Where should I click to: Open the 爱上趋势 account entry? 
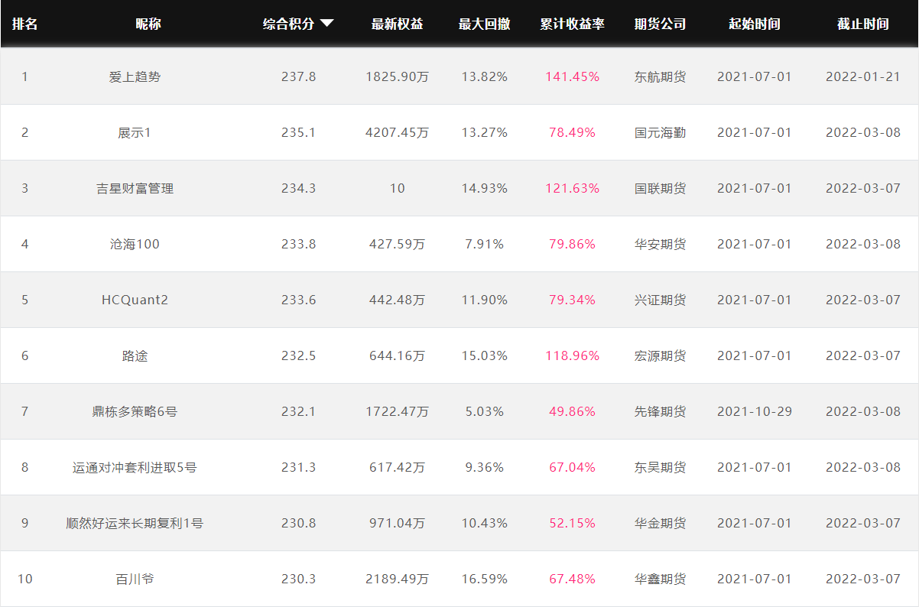click(x=135, y=76)
